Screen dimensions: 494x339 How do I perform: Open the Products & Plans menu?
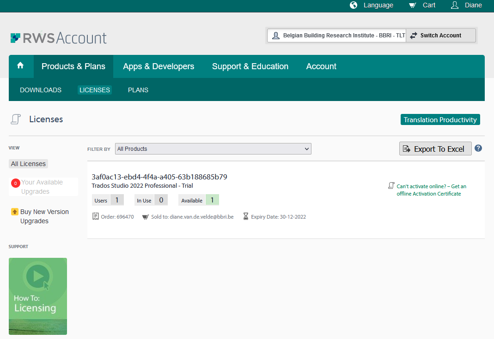coord(73,66)
